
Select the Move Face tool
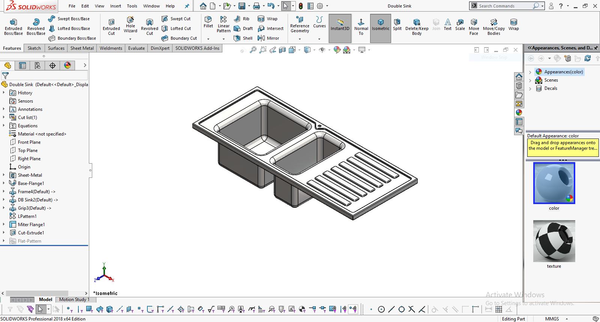pos(474,27)
